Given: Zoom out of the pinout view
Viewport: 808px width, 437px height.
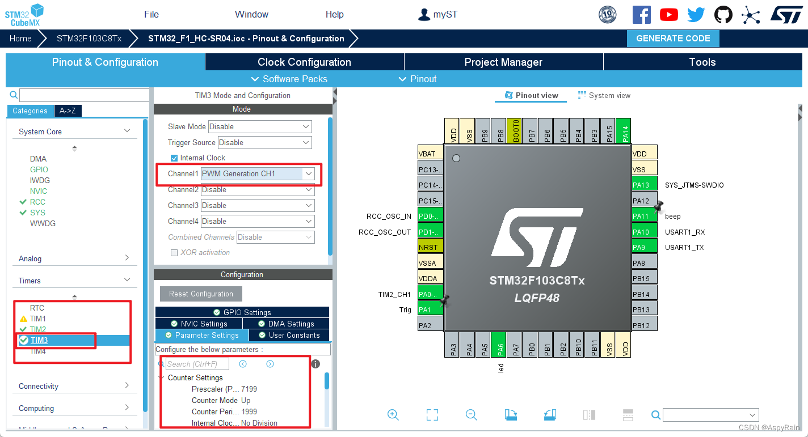Looking at the screenshot, I should tap(471, 415).
